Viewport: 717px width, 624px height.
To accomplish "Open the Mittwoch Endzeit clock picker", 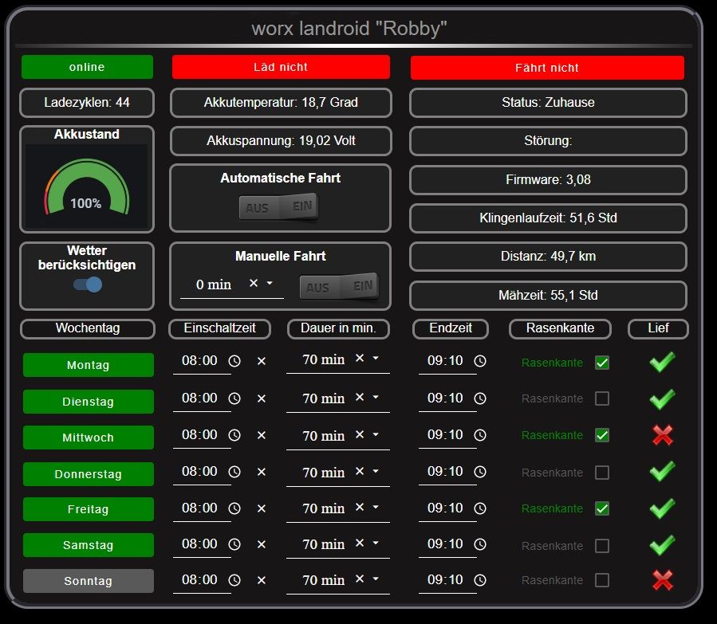I will click(480, 435).
